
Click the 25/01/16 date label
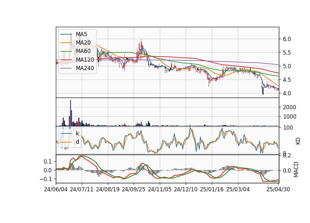point(212,189)
